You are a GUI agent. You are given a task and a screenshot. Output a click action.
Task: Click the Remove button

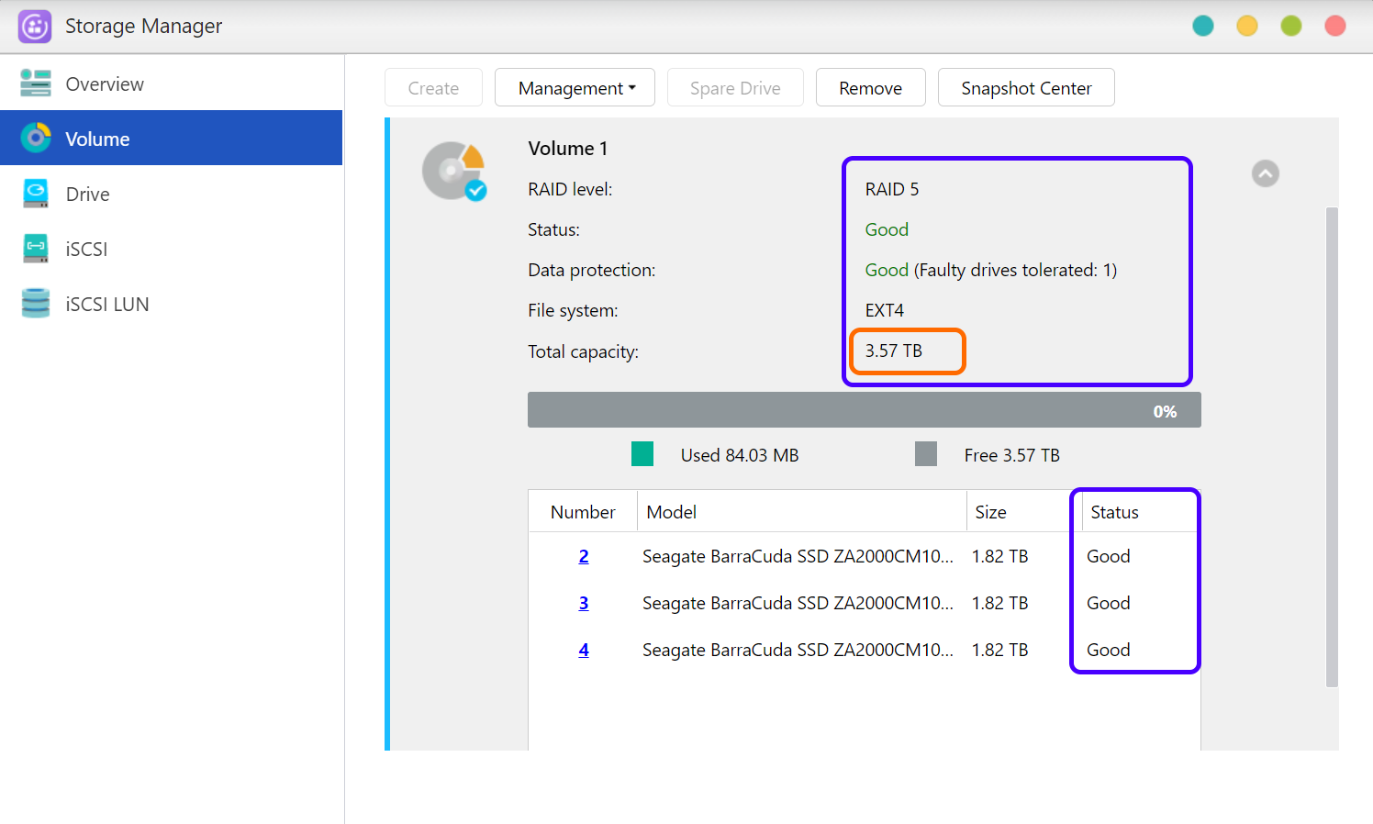coord(870,88)
